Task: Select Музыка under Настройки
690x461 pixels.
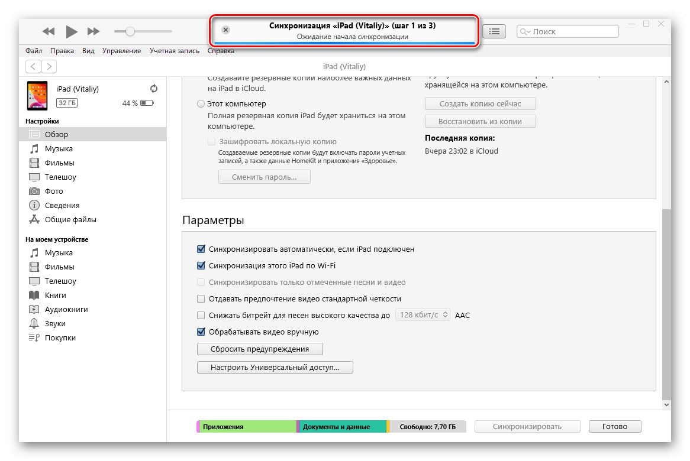Action: [x=92, y=148]
